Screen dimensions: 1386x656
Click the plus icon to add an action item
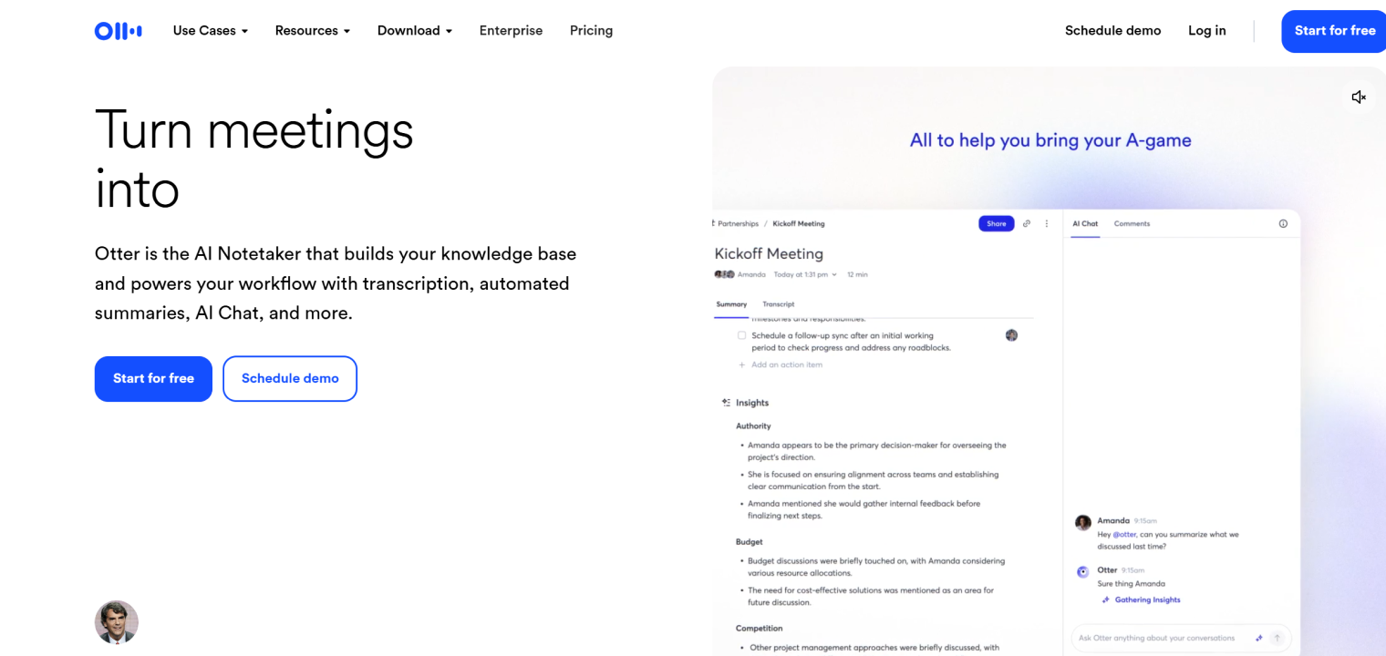740,364
